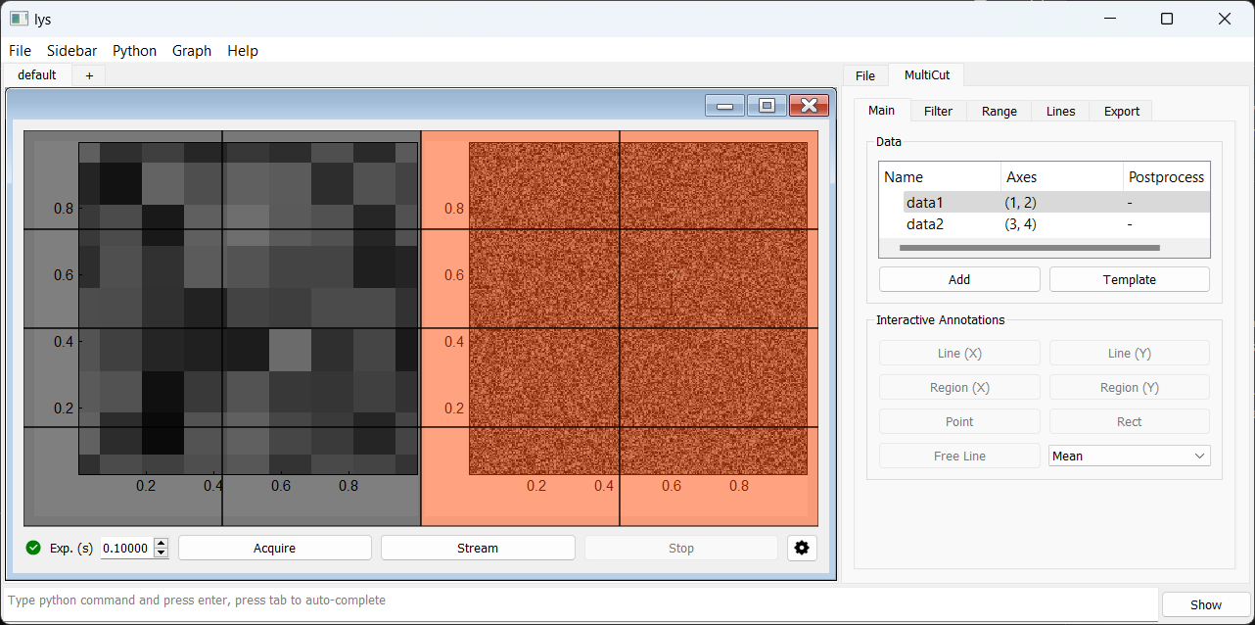
Task: Click the green status check icon
Action: [x=33, y=548]
